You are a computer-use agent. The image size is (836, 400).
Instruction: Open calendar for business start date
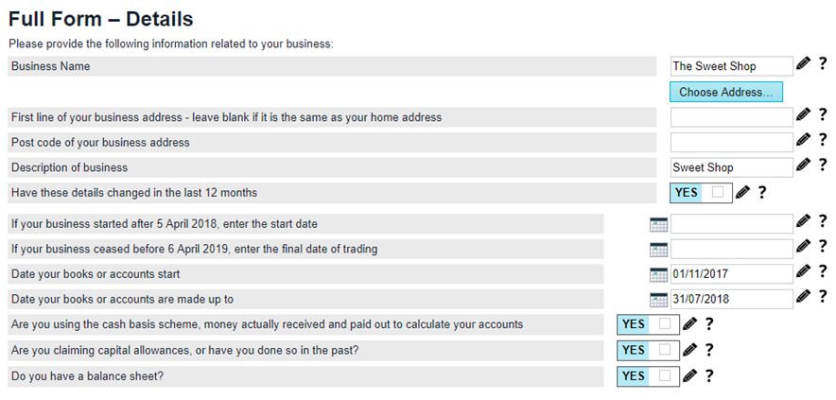(x=659, y=224)
